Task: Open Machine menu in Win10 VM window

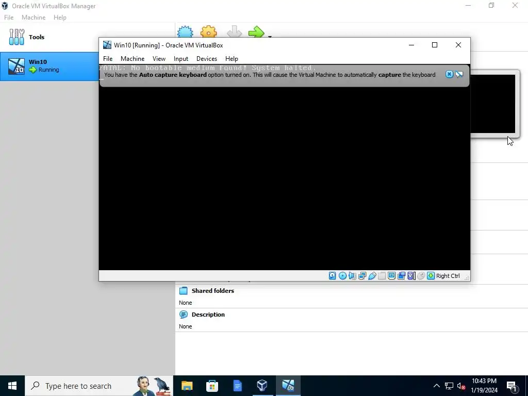Action: (133, 59)
